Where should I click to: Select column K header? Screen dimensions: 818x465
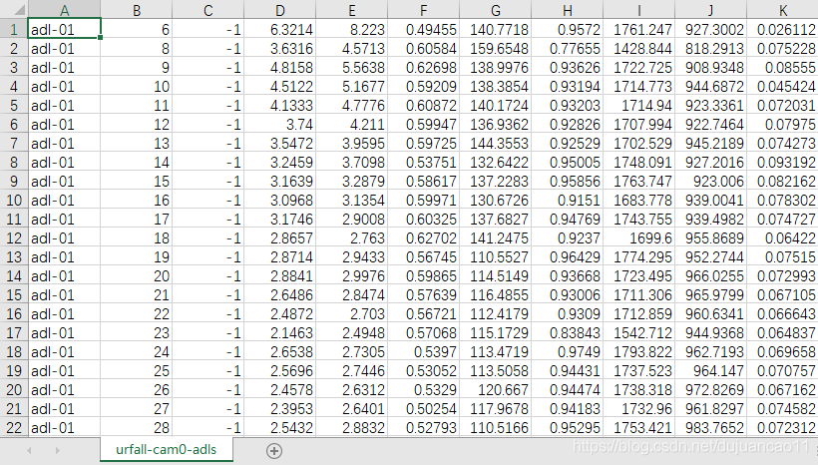[782, 10]
